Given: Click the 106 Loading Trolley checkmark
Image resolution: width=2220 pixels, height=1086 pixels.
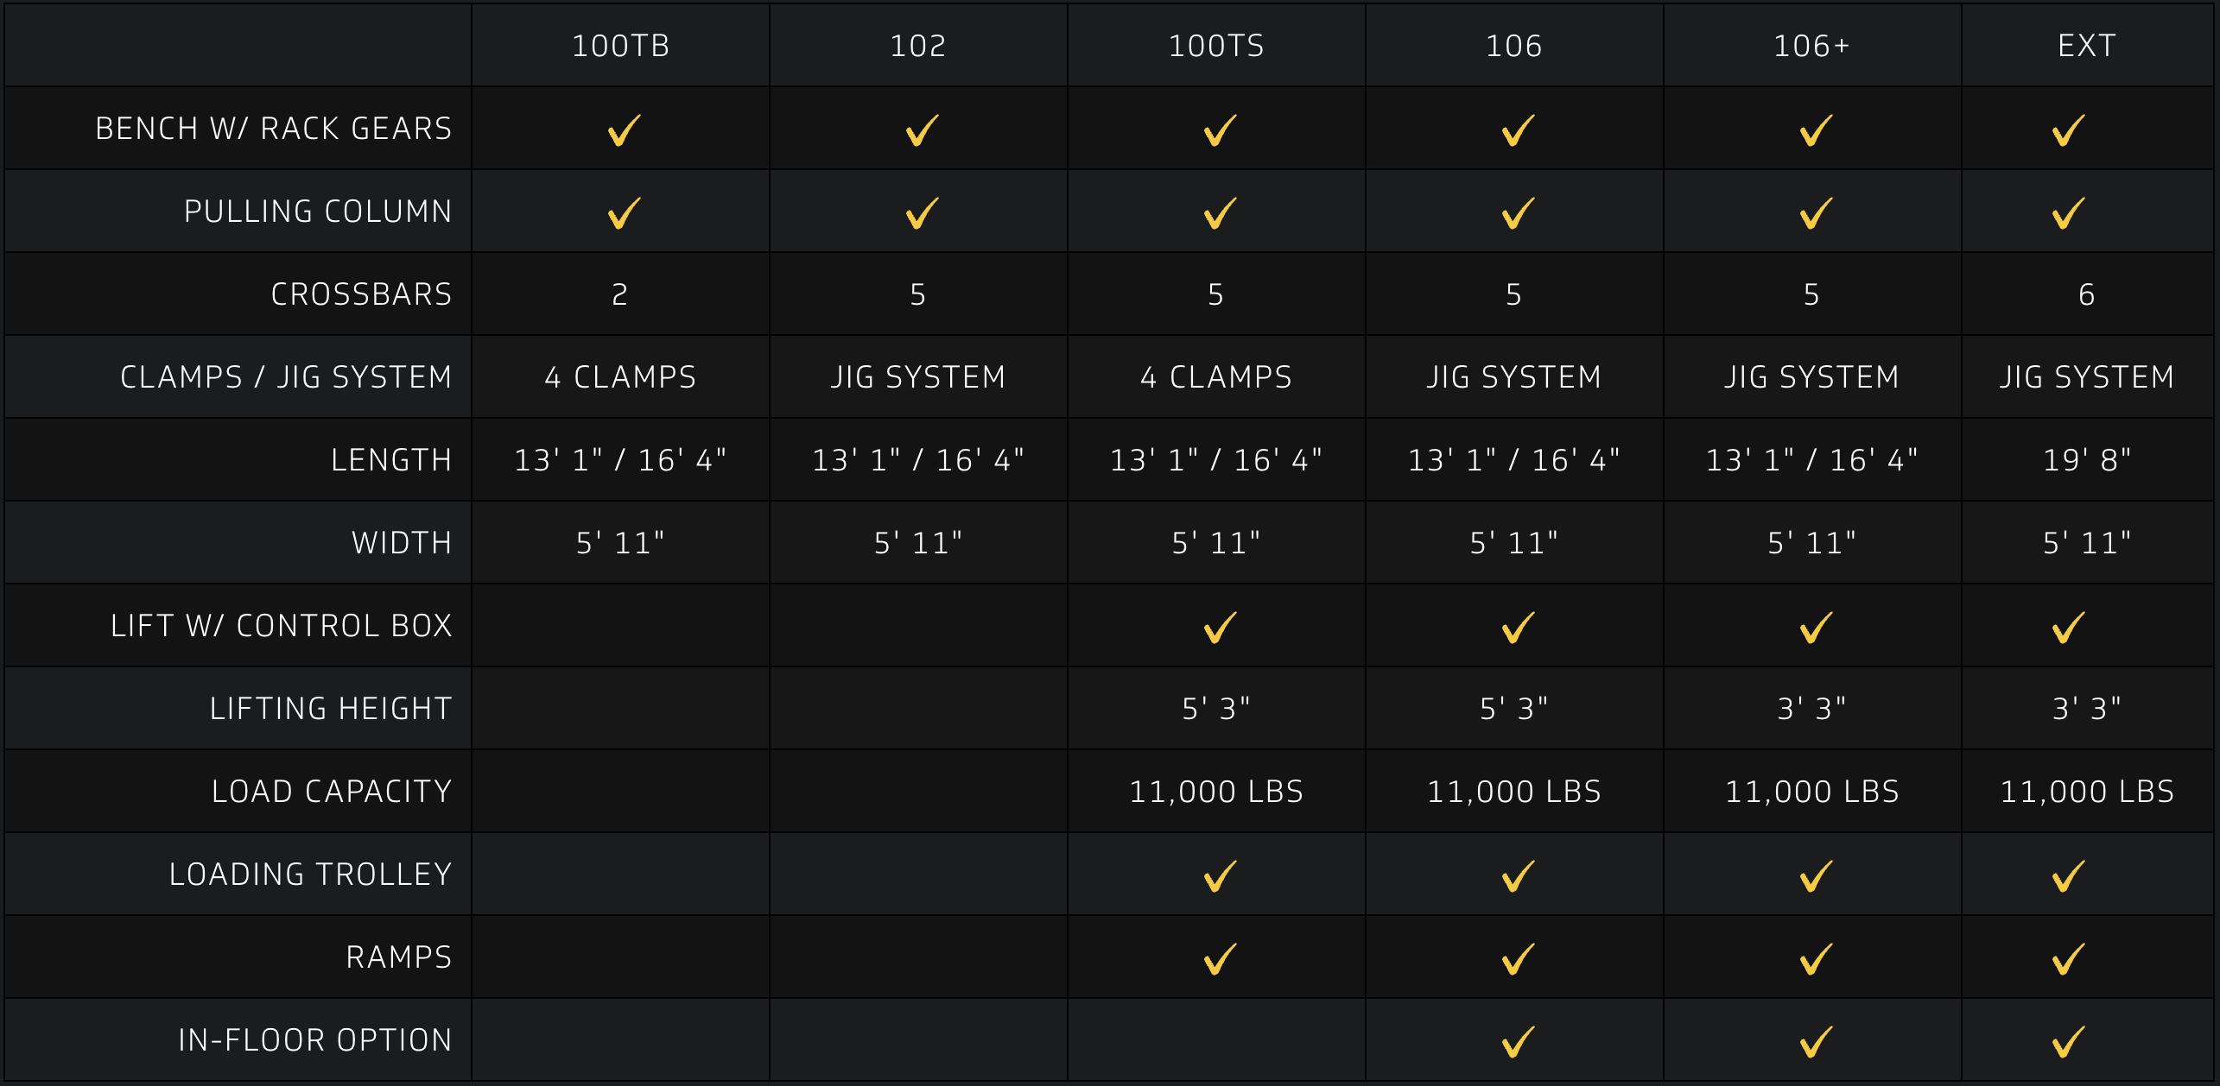Looking at the screenshot, I should tap(1518, 876).
